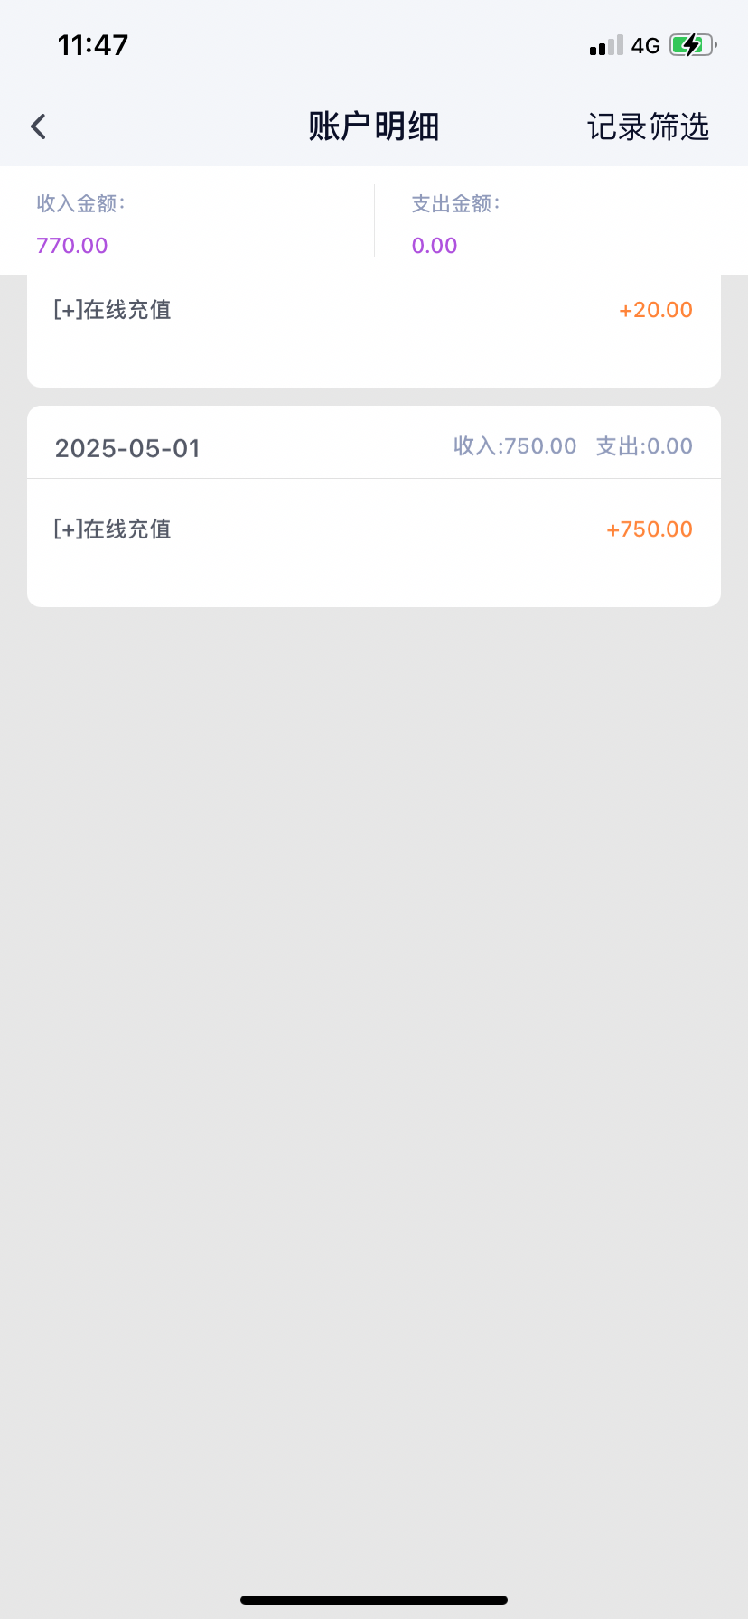Tap the 支出金额 label
The height and width of the screenshot is (1619, 748).
pyautogui.click(x=455, y=204)
